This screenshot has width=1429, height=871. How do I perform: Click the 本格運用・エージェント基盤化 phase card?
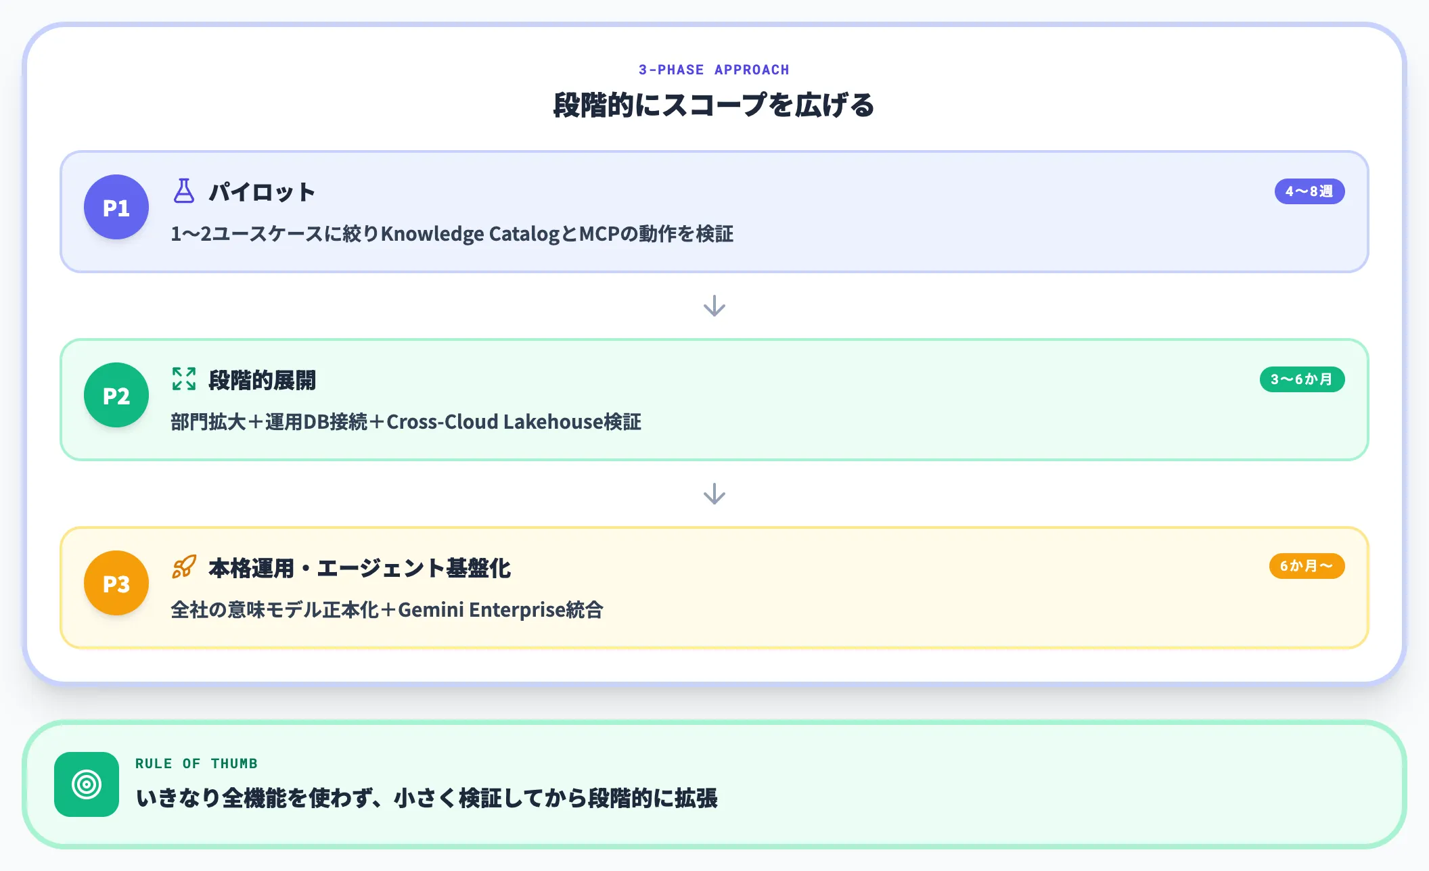coord(714,587)
